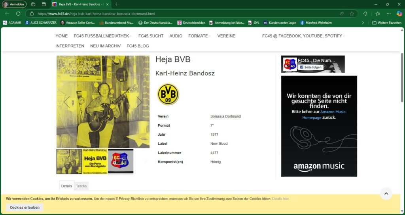Open the Bundesverband Mu... bookmark
Screen dimensions: 405x215
pos(116,22)
